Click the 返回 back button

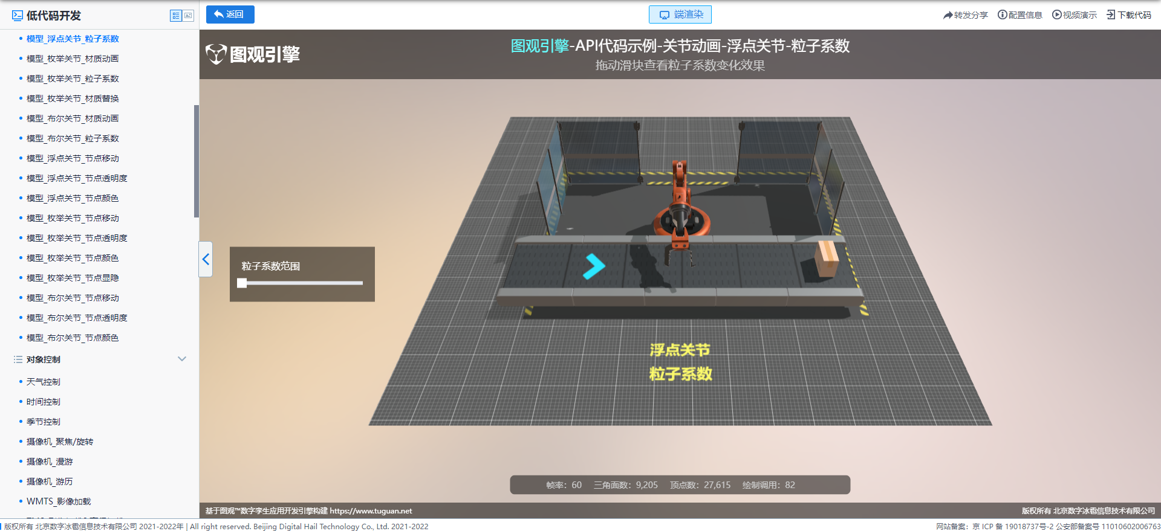(x=230, y=14)
